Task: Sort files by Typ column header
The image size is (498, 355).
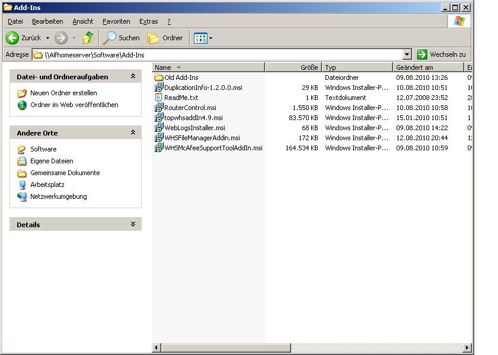Action: click(x=357, y=67)
